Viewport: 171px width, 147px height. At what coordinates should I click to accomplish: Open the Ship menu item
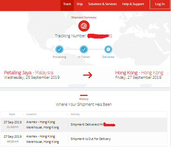pos(79,4)
